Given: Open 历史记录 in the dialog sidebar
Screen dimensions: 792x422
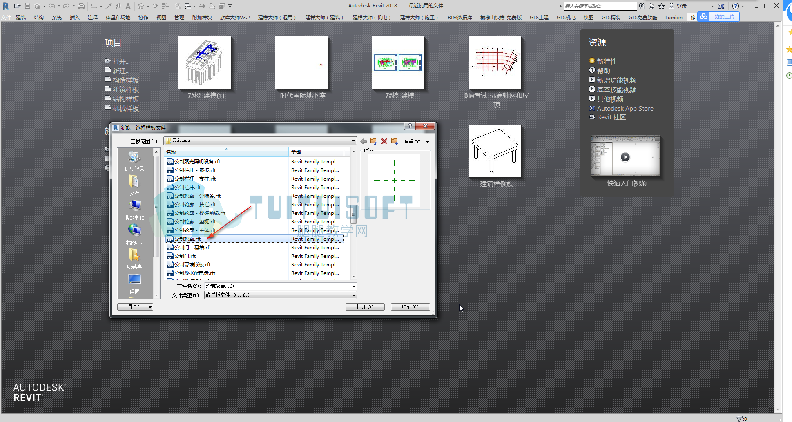Looking at the screenshot, I should [x=134, y=161].
